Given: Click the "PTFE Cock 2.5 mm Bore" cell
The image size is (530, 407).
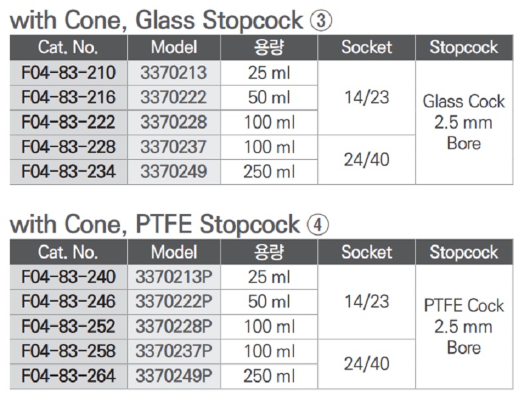Looking at the screenshot, I should (464, 327).
